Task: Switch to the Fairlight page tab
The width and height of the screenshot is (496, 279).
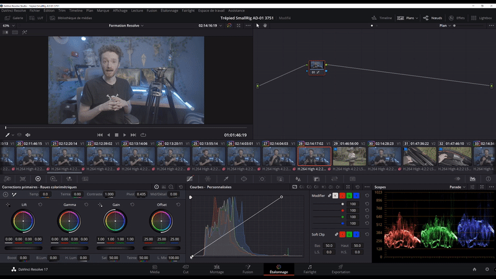Action: point(309,270)
